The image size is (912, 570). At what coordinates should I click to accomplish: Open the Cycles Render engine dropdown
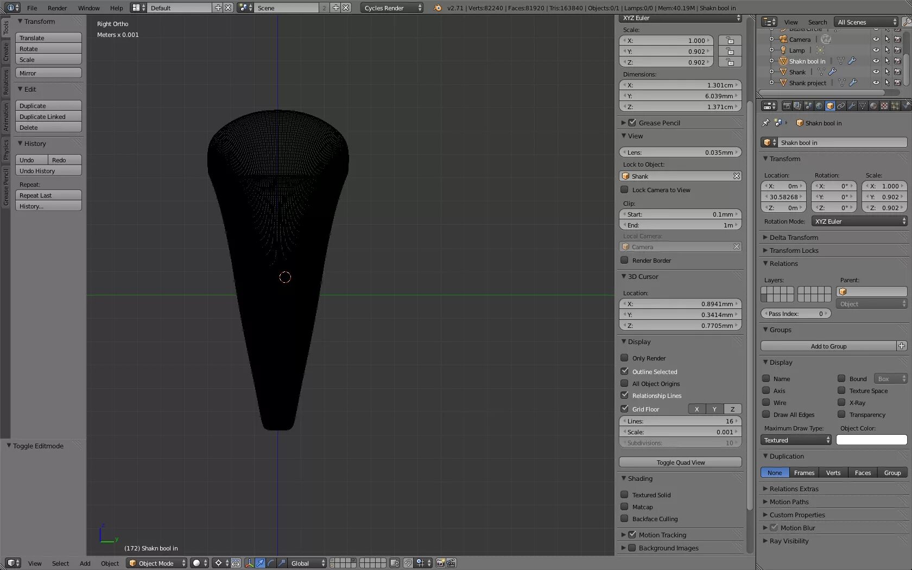(392, 8)
